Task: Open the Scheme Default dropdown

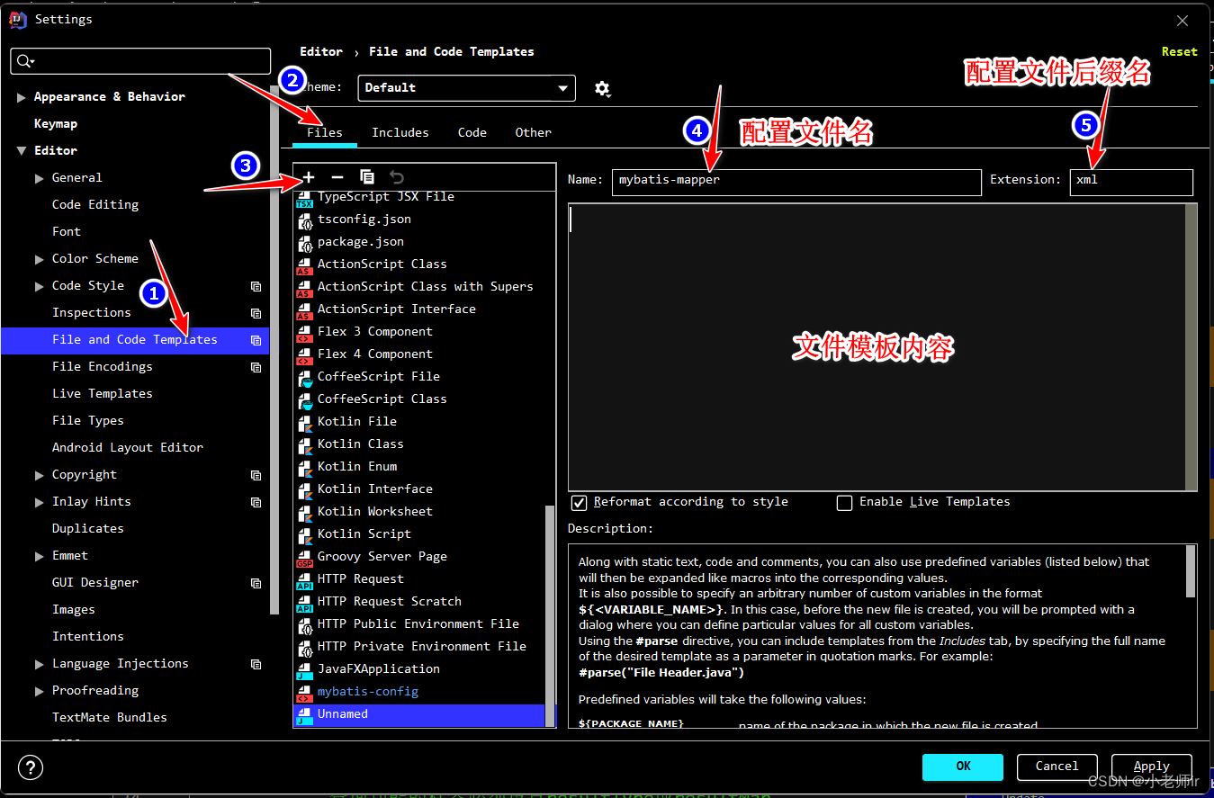Action: click(x=466, y=88)
